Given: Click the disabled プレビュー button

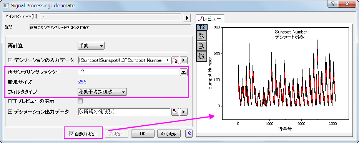Looking at the screenshot, I should (x=116, y=134).
